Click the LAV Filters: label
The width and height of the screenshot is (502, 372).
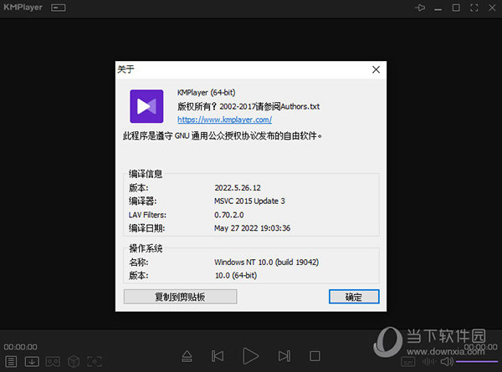[x=147, y=215]
